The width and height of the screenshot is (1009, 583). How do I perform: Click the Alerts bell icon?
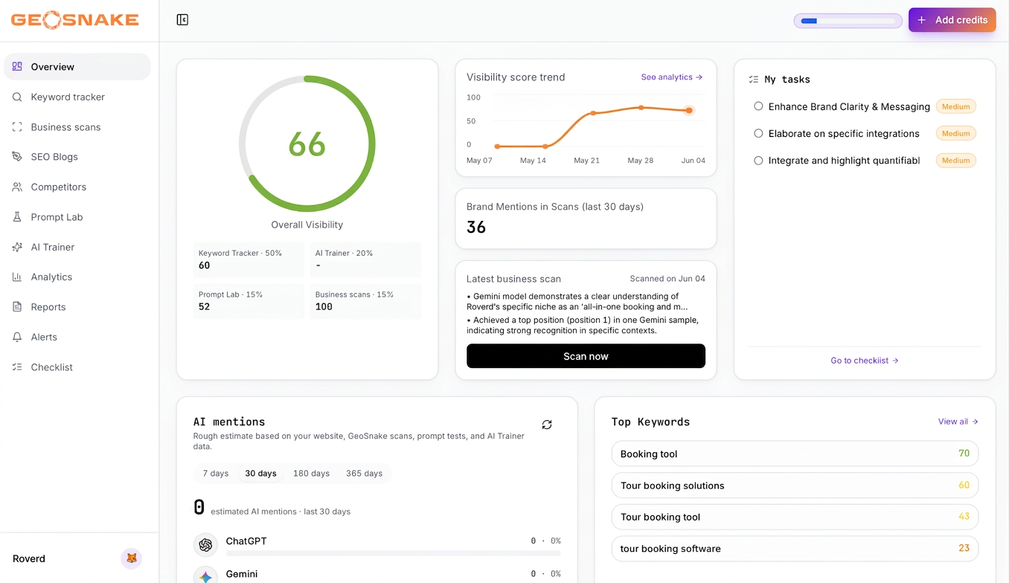point(17,337)
